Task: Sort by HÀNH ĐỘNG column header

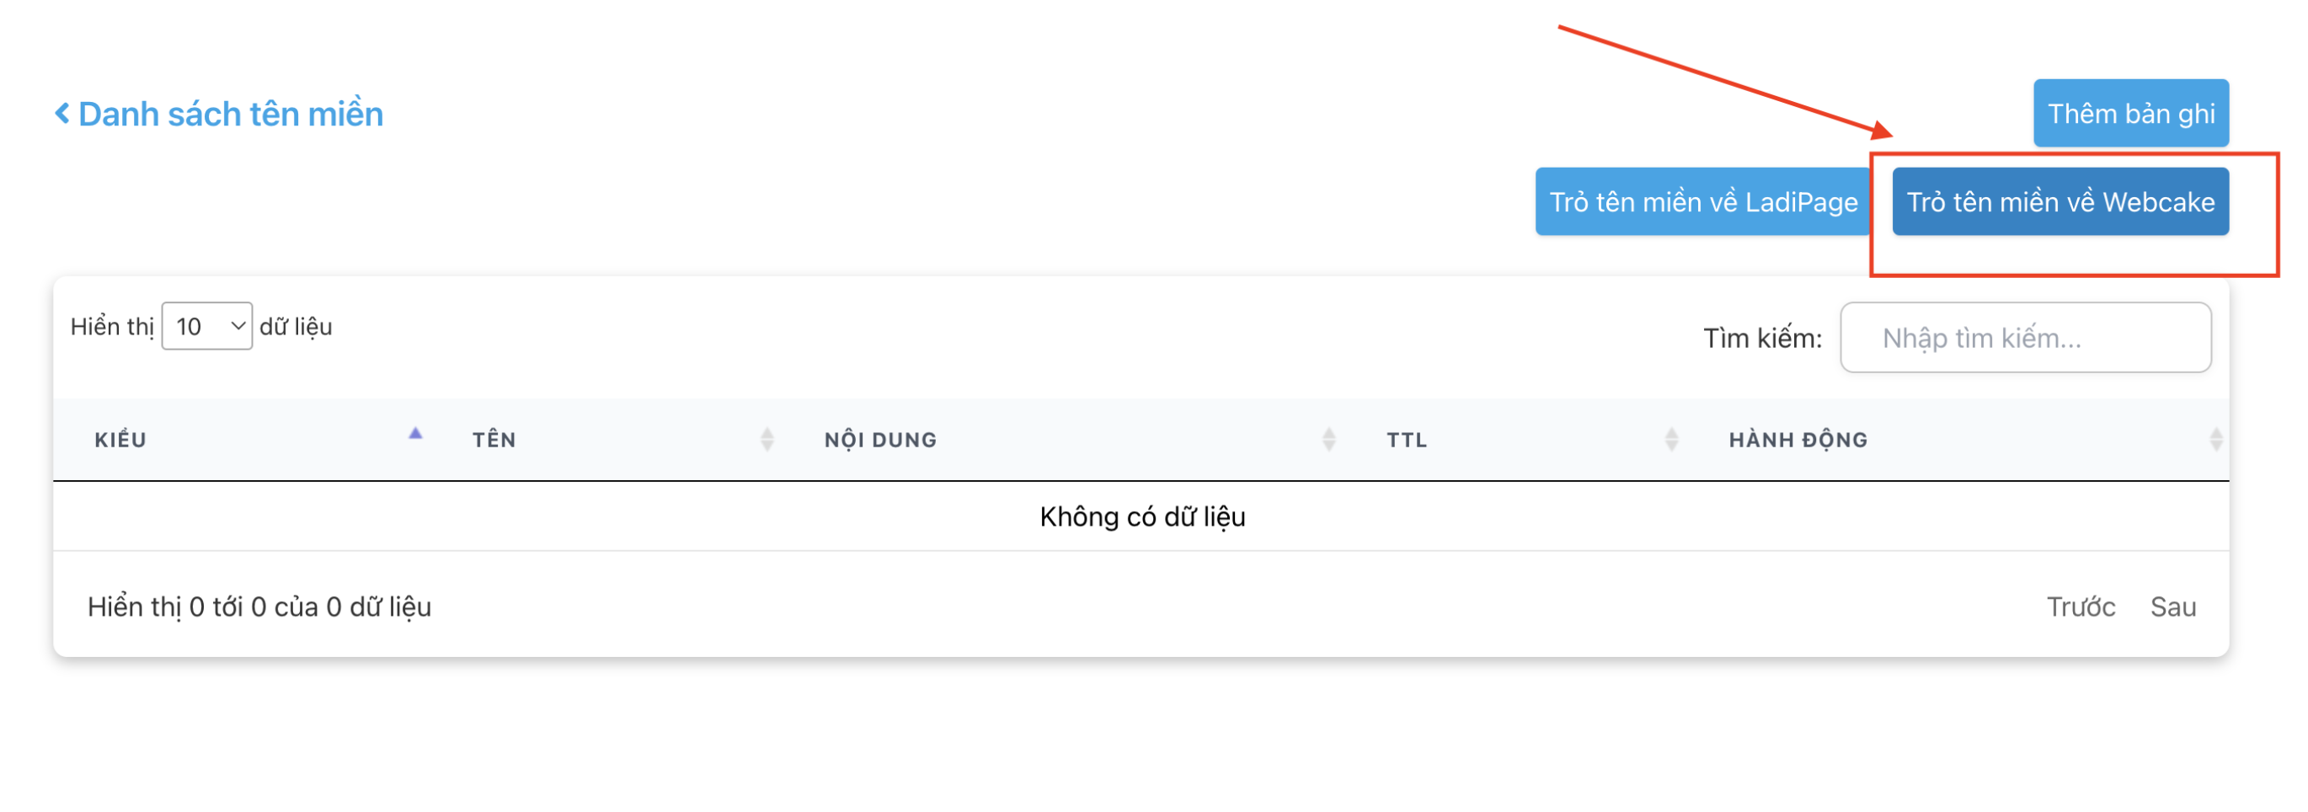Action: click(1798, 440)
